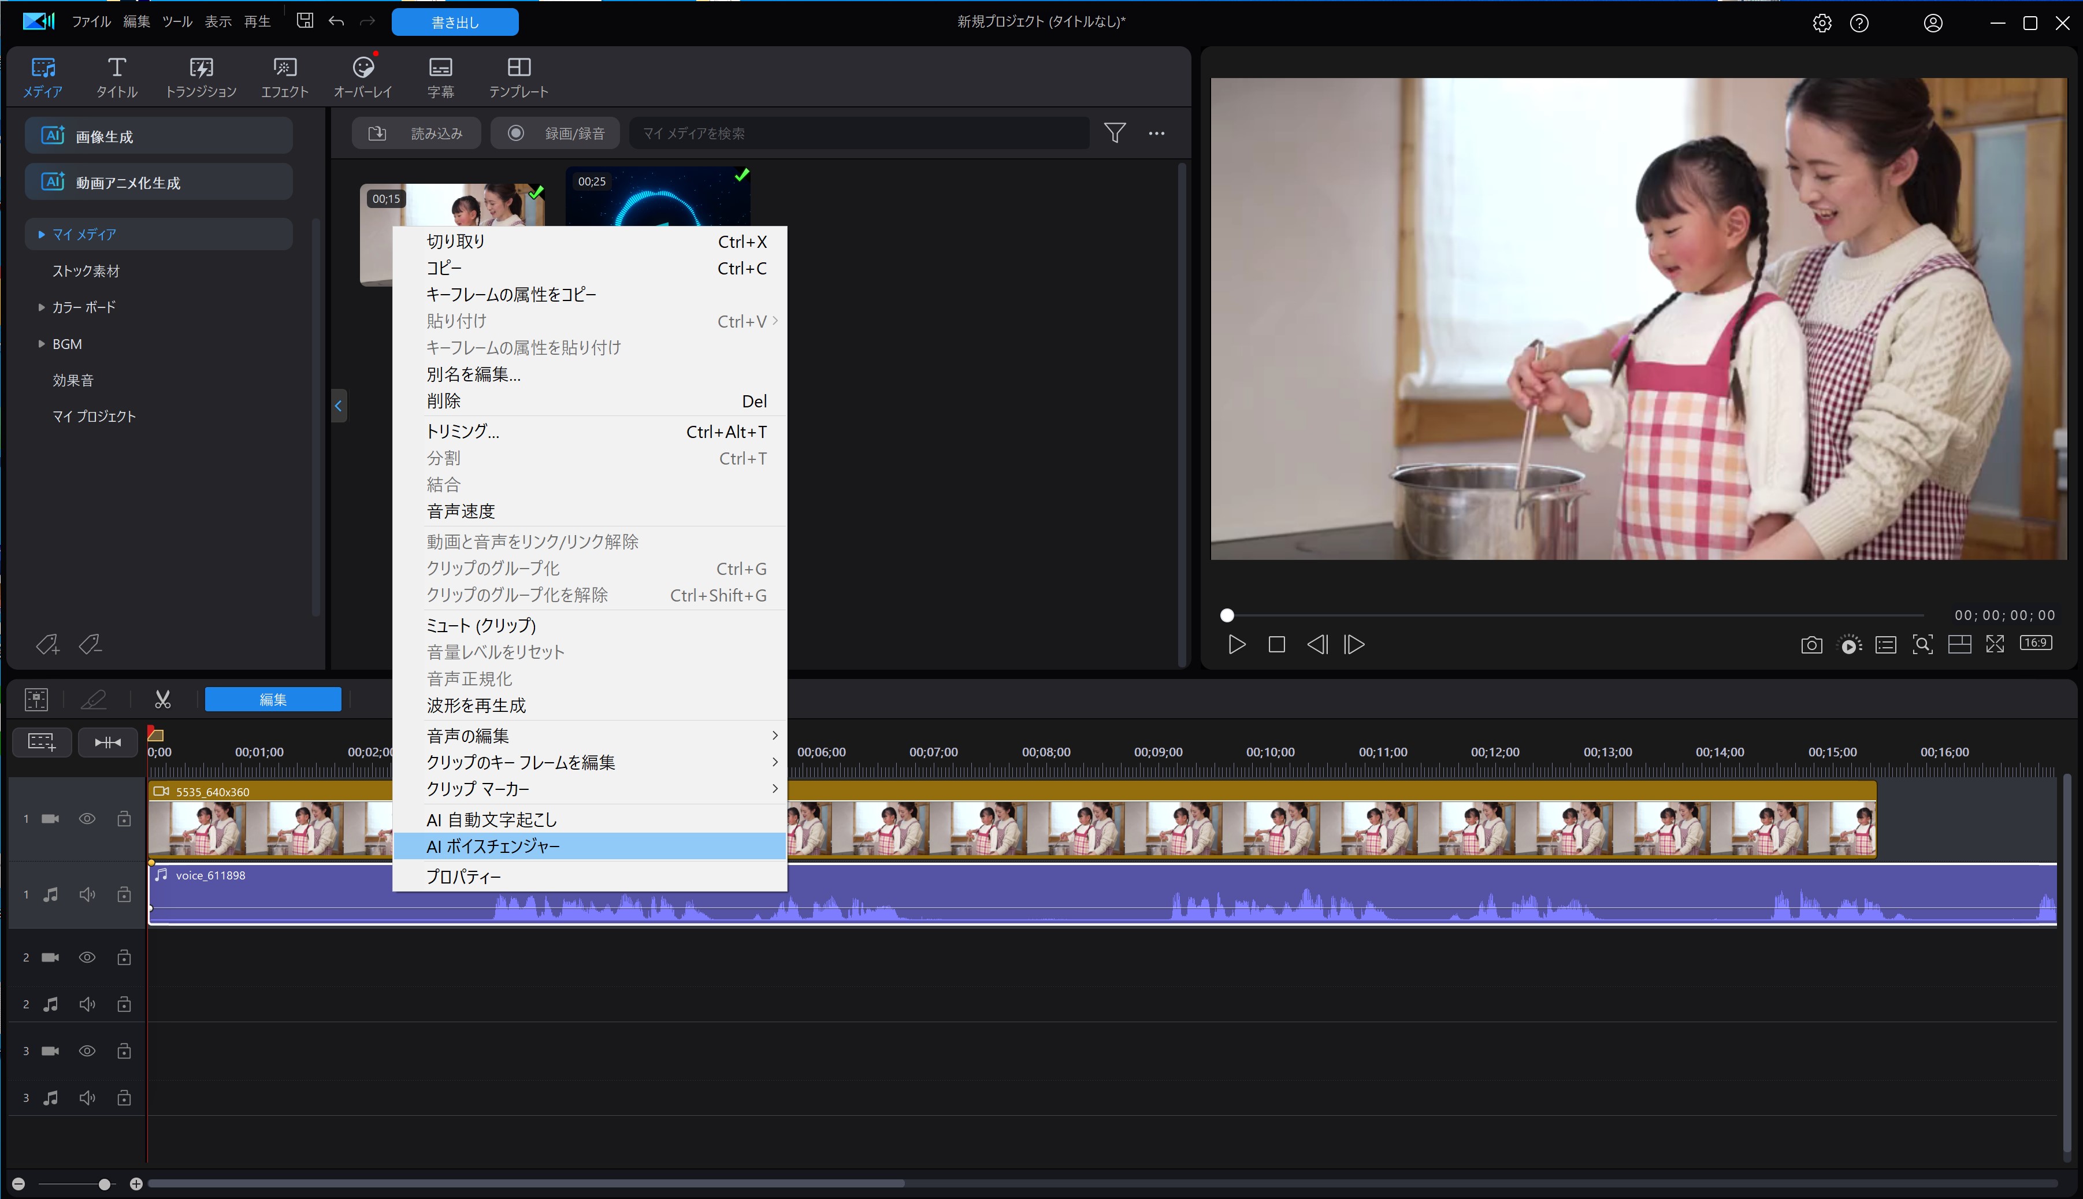Image resolution: width=2083 pixels, height=1199 pixels.
Task: Adjust the timeline zoom slider
Action: click(x=105, y=1183)
